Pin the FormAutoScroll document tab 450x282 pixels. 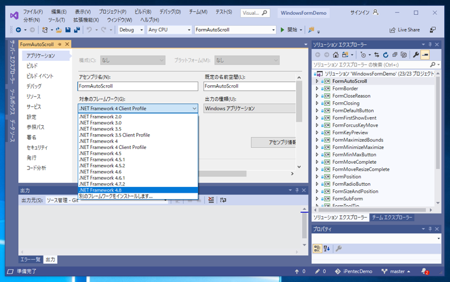[x=60, y=44]
